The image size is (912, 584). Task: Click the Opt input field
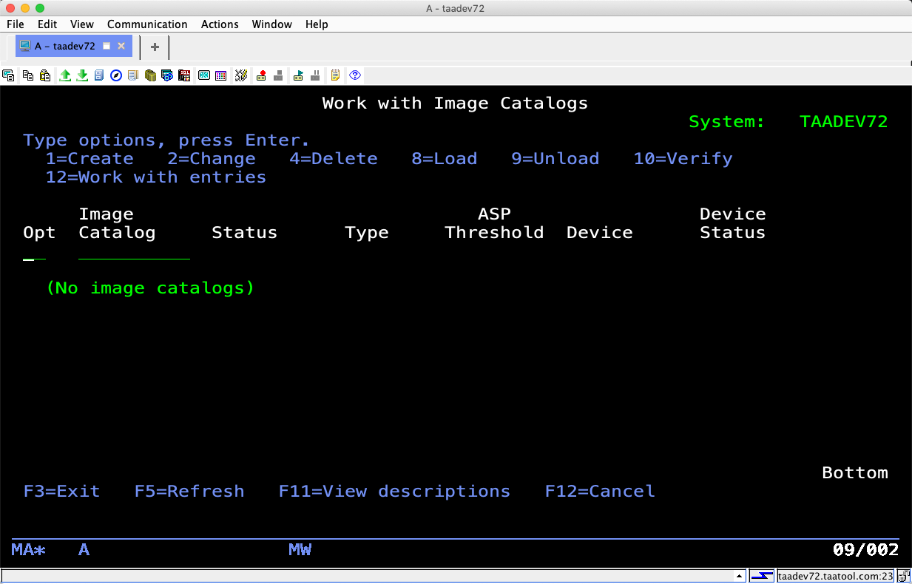(x=34, y=251)
